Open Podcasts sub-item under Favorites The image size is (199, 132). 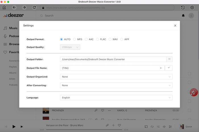(x=13, y=85)
